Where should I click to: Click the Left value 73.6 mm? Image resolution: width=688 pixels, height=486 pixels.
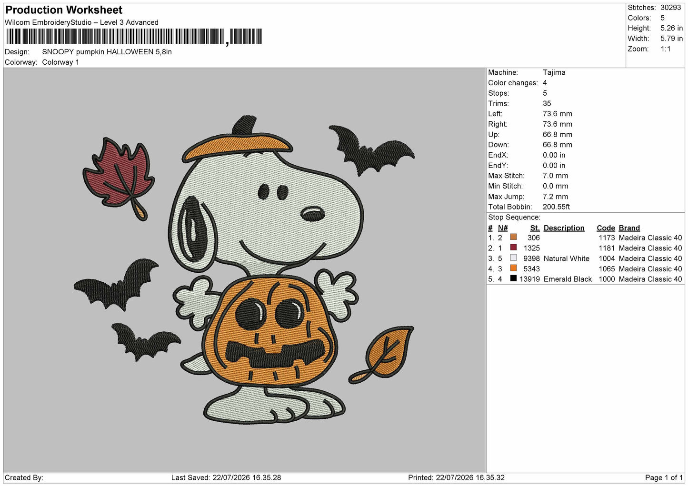point(558,114)
